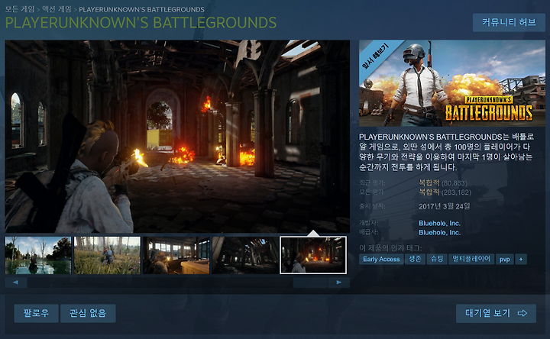Click the 이 제품의 인기 태그 label
This screenshot has height=339, width=550.
click(390, 248)
